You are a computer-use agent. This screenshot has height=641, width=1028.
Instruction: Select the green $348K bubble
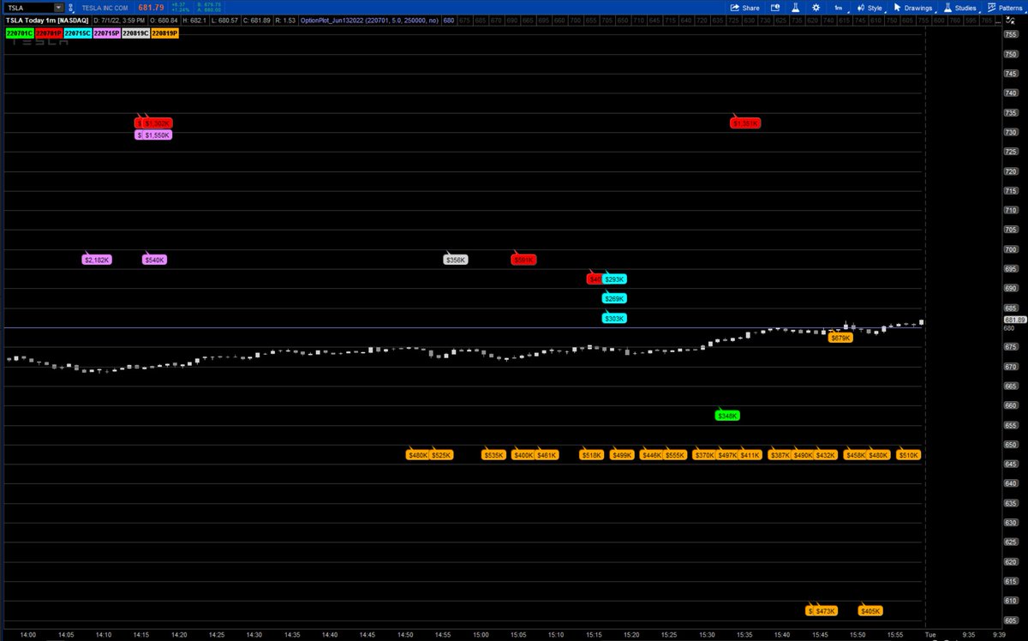point(727,416)
